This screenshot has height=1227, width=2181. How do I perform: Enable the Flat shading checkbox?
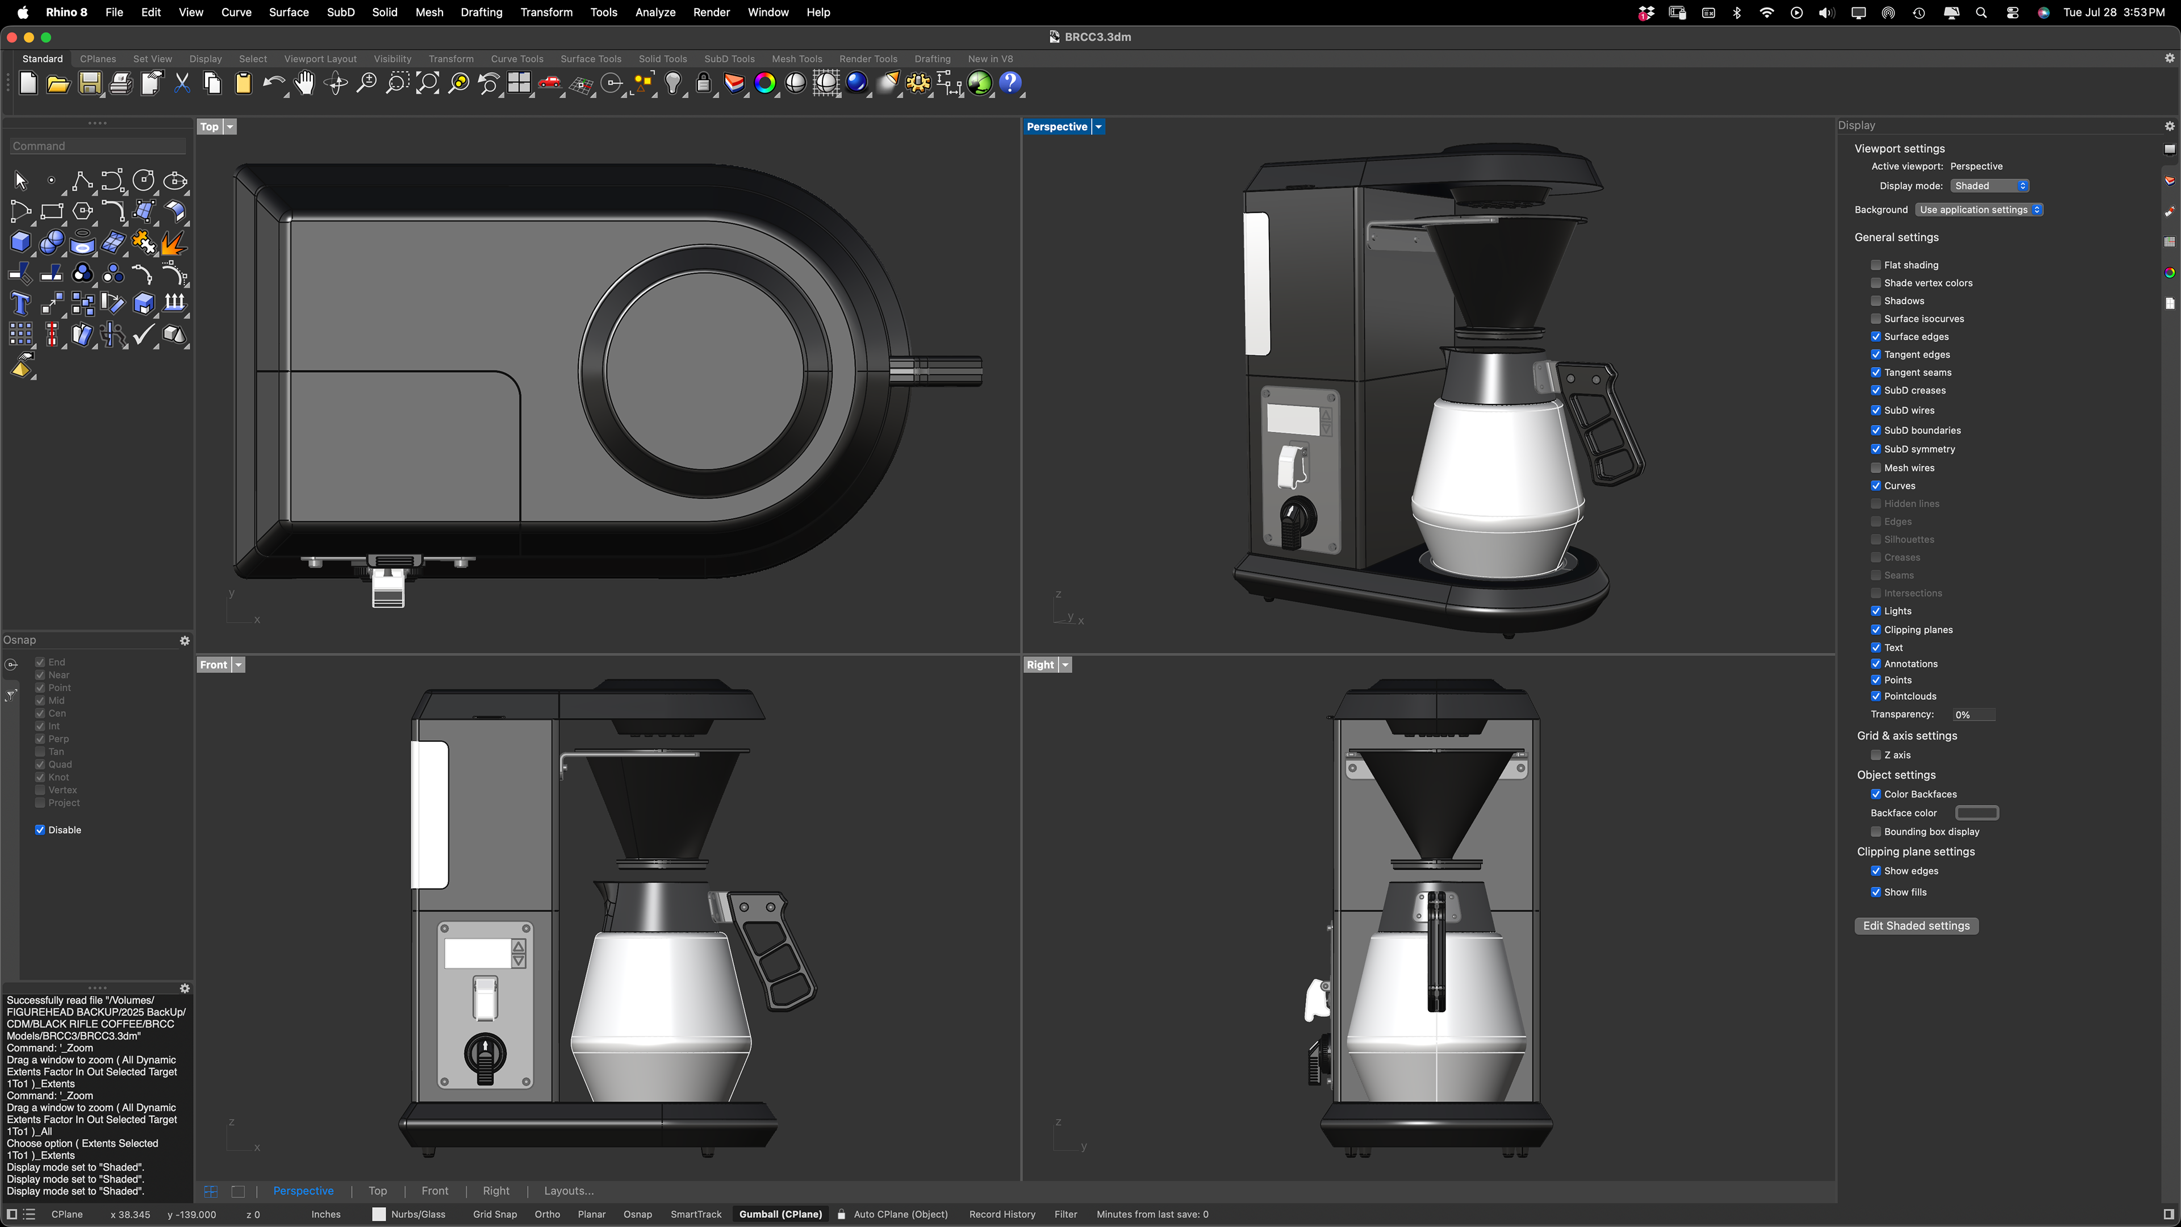pos(1876,265)
